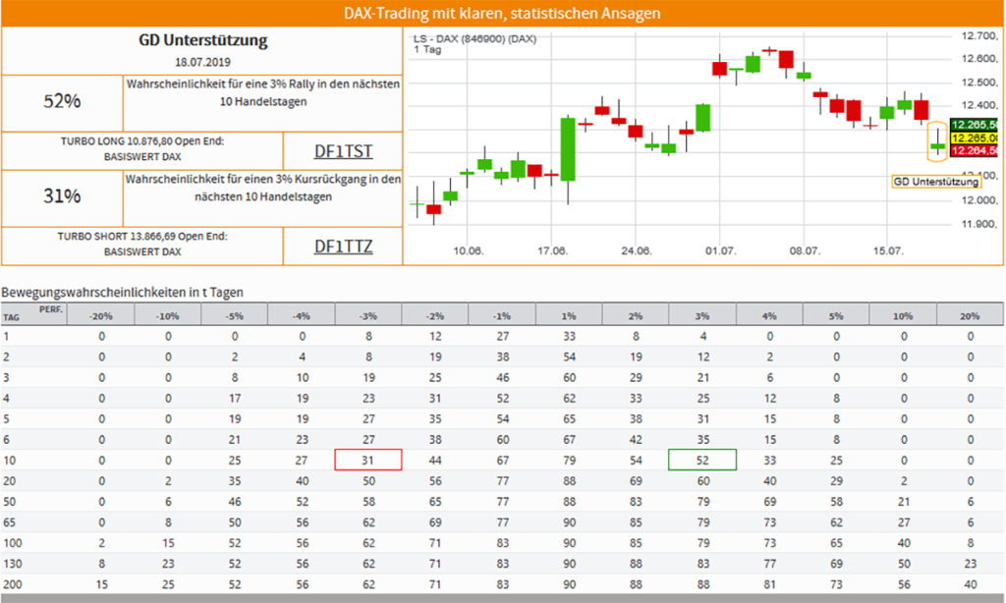Select row label 50 in the TAG column
This screenshot has height=603, width=1006.
coord(9,502)
